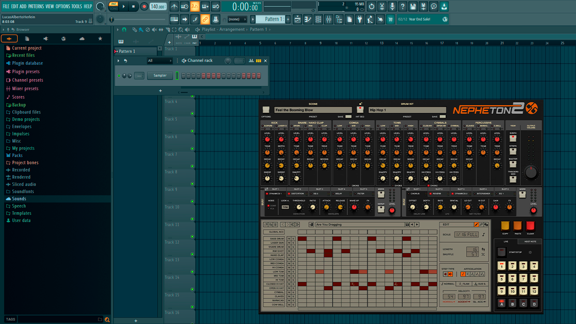This screenshot has height=324, width=576.
Task: Click the undo history circular arrow icon
Action: coord(371,6)
